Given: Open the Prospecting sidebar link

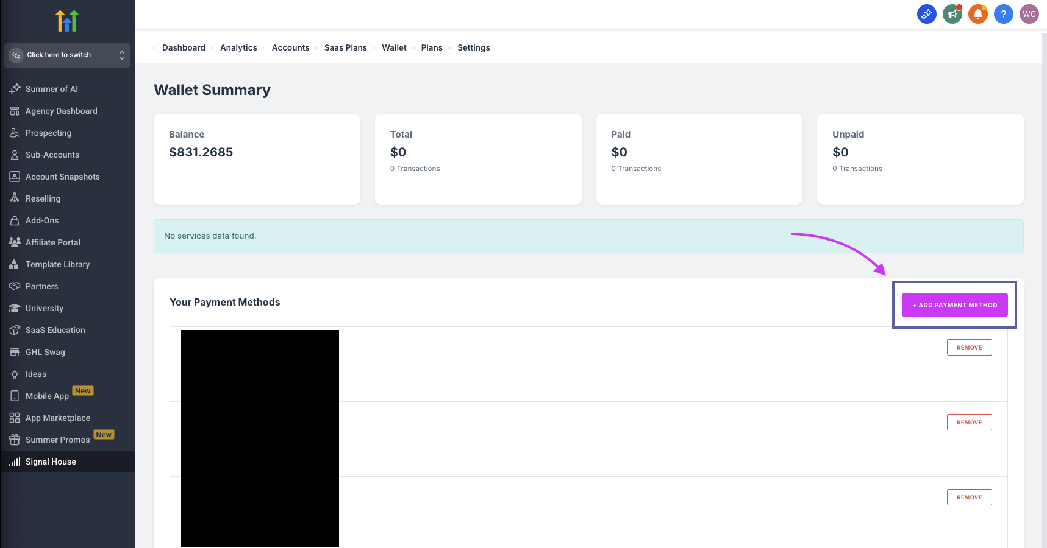Looking at the screenshot, I should [49, 133].
